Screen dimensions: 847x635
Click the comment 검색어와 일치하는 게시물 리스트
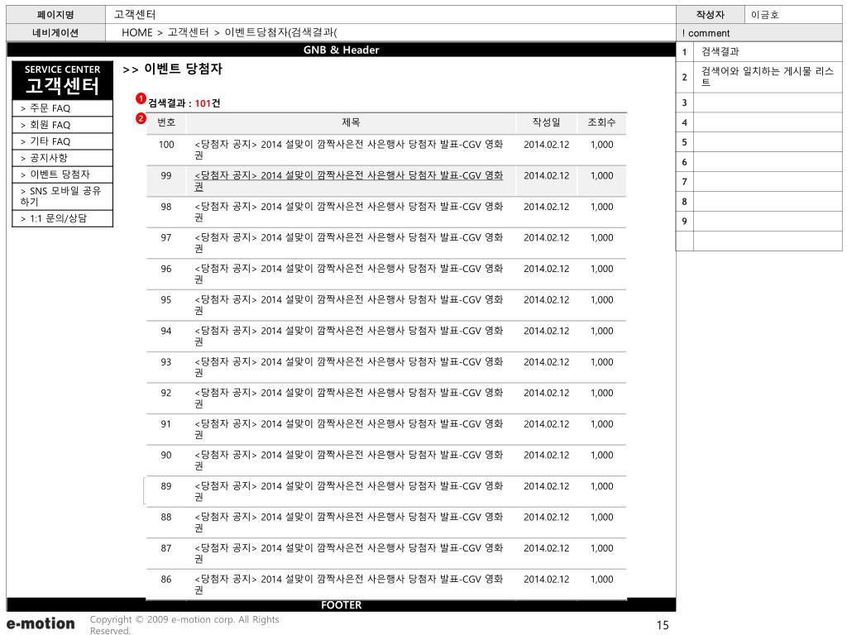click(x=767, y=77)
